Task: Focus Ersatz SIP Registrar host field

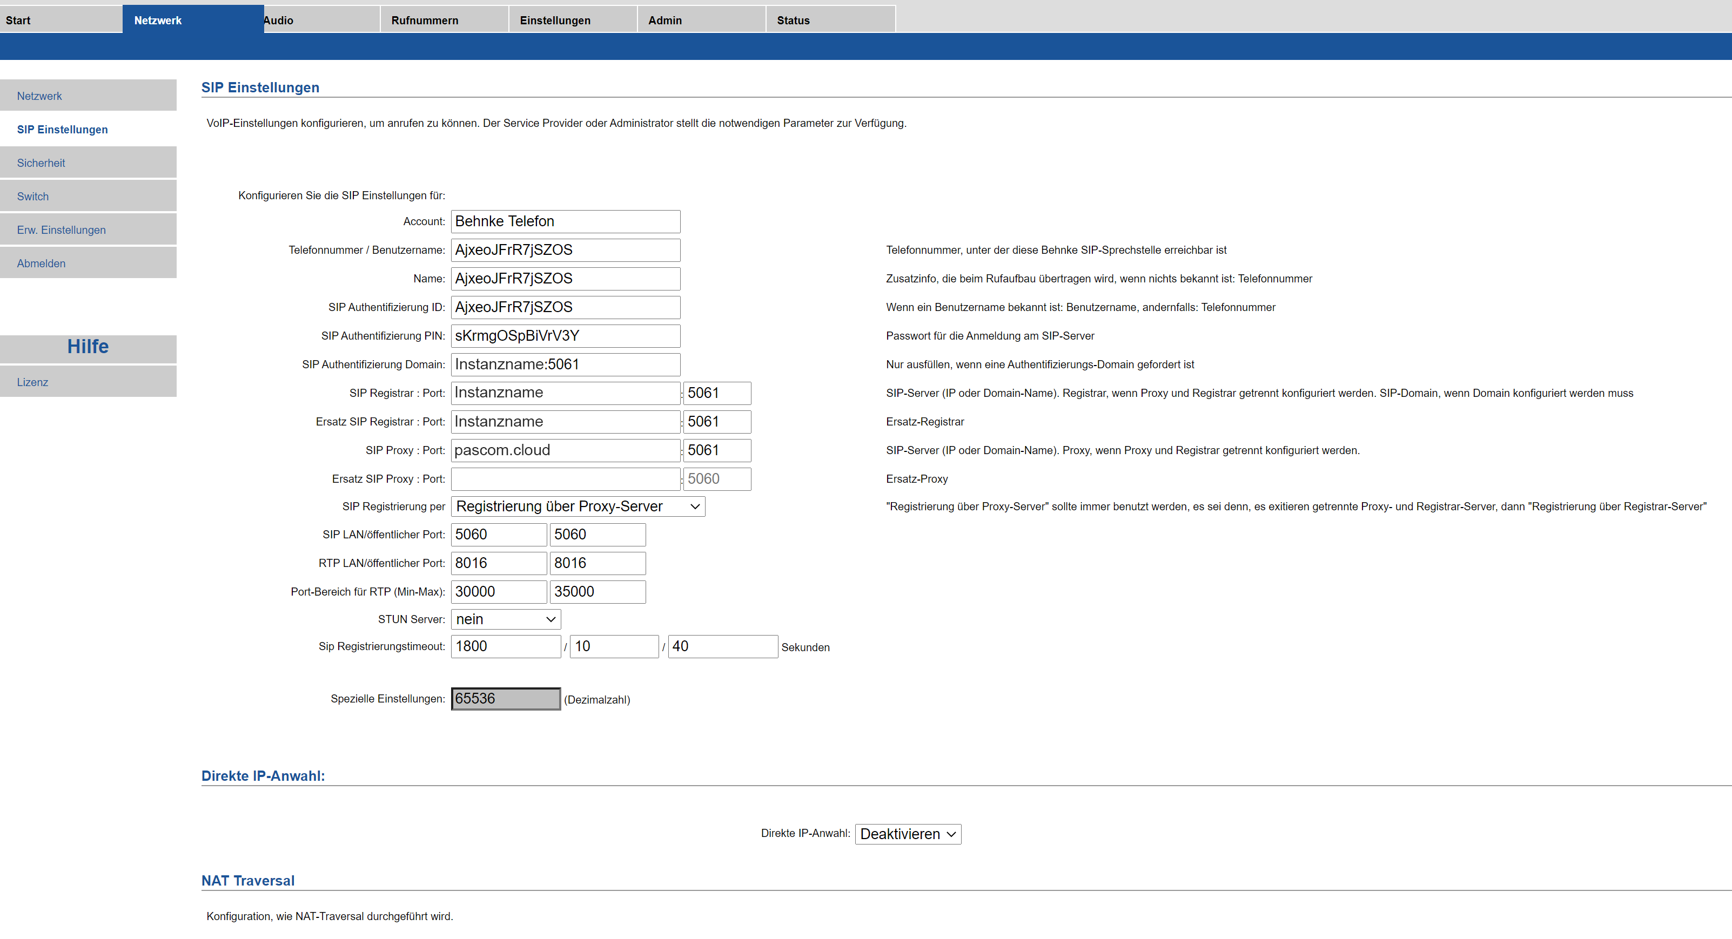Action: 566,421
